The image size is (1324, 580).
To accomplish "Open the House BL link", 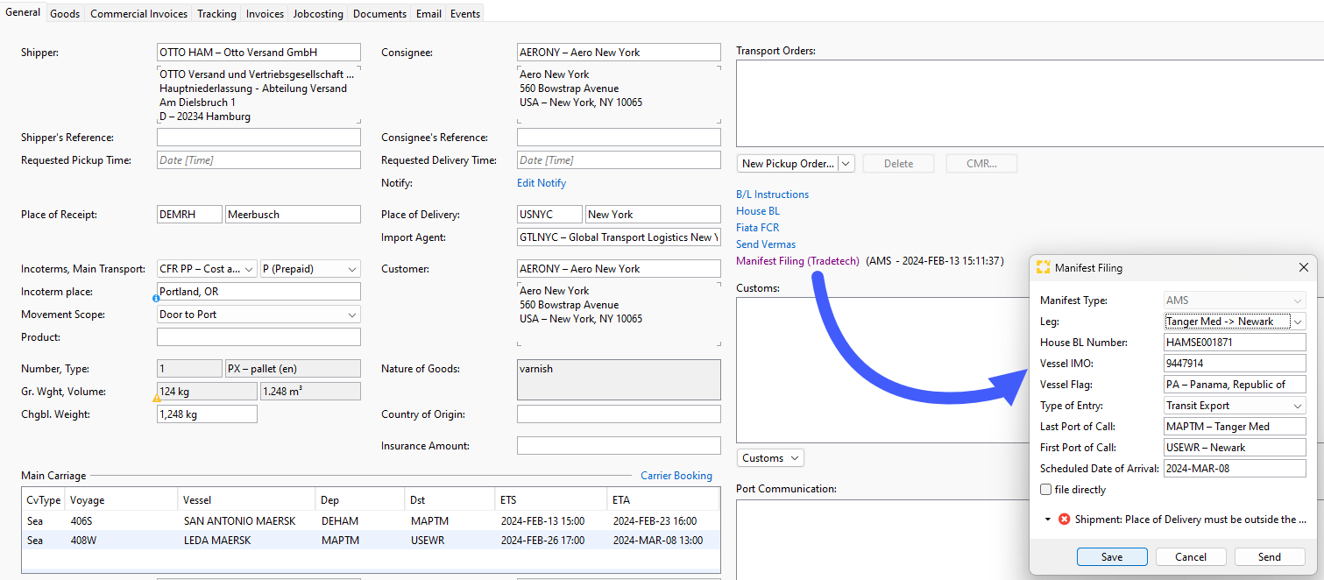I will coord(758,211).
